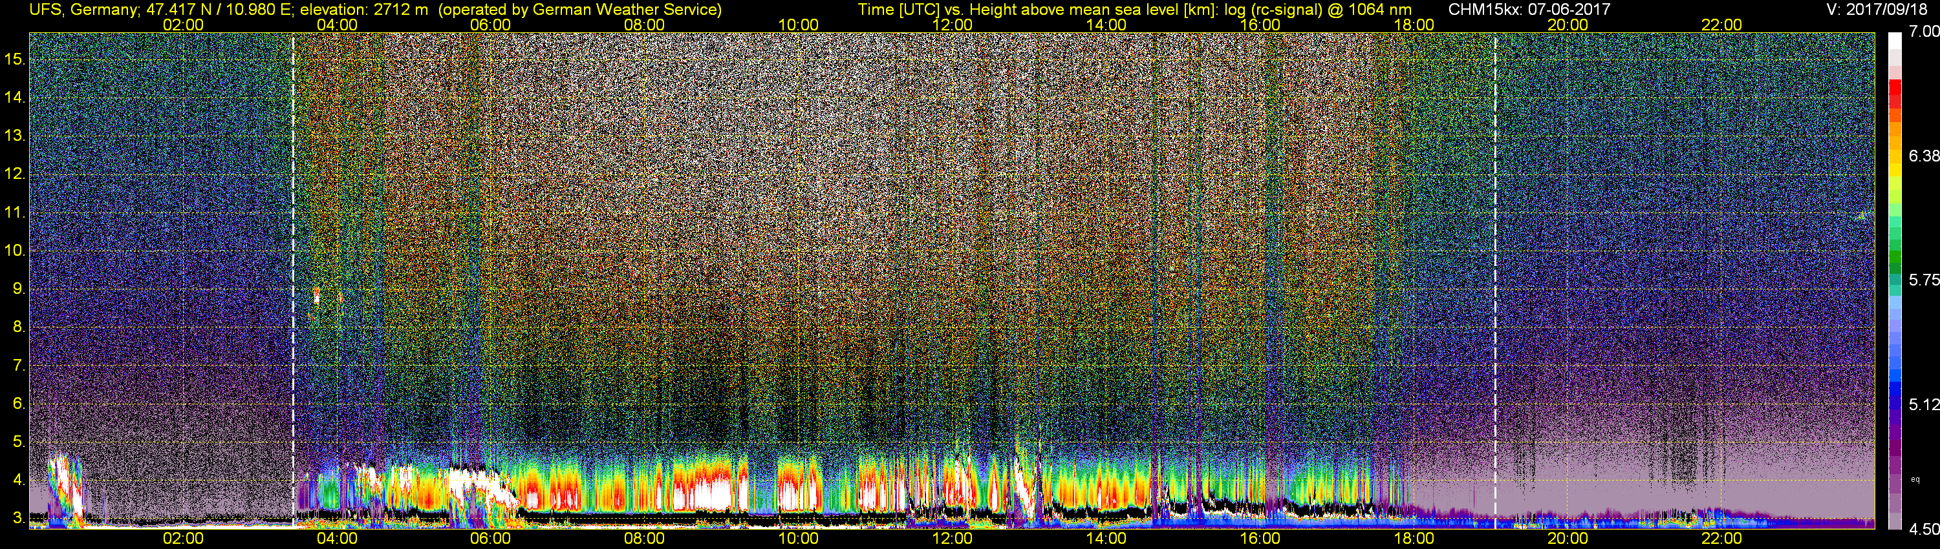Click the small 'eq' label beside the colorbar
The height and width of the screenshot is (549, 1940).
(1915, 479)
